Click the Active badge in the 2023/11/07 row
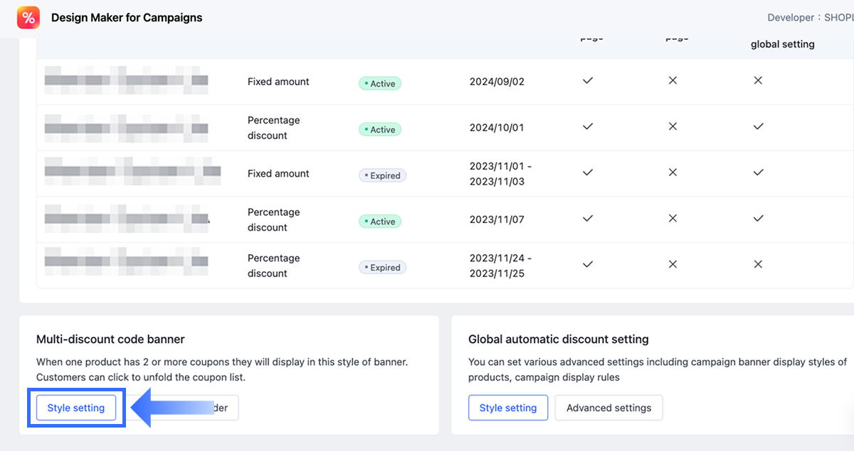 (x=380, y=222)
